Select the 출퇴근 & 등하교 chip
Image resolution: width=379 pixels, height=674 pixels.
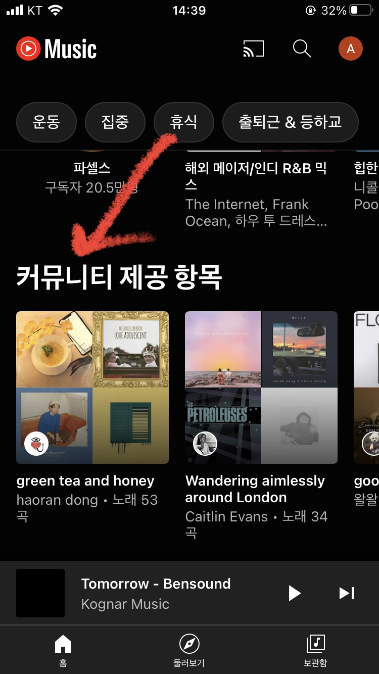(291, 122)
